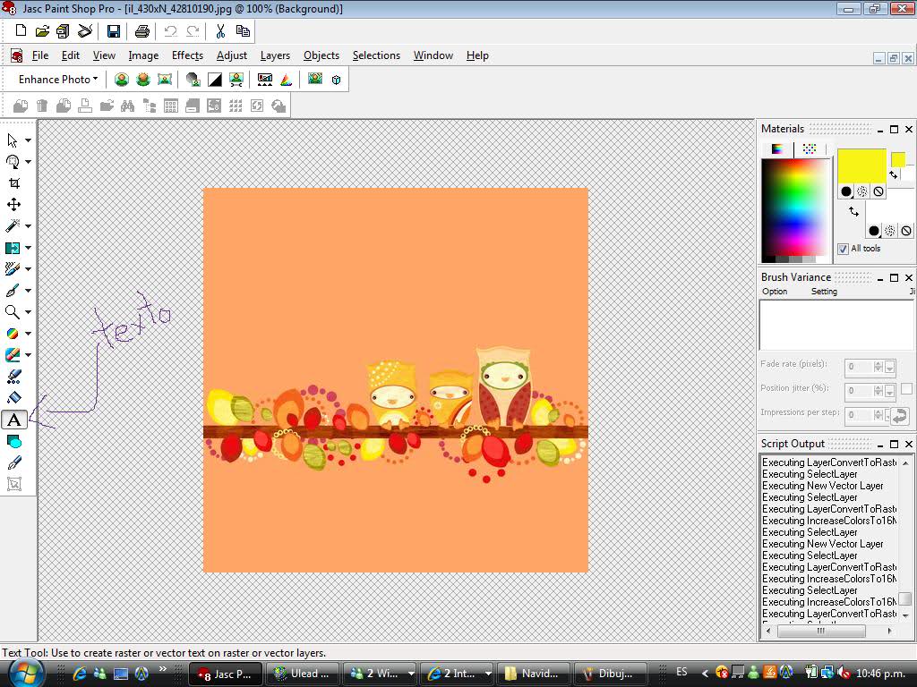
Task: Select the Zoom magnifier tool
Action: (13, 312)
